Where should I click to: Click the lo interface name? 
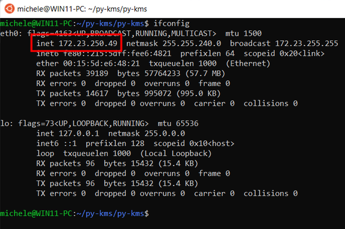coord(5,123)
